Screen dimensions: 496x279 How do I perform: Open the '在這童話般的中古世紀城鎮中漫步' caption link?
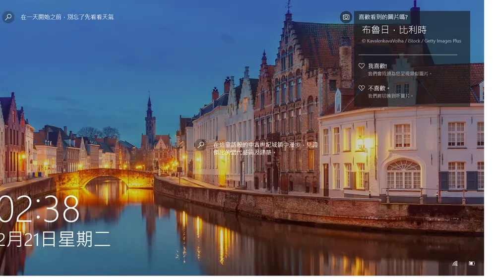[265, 149]
